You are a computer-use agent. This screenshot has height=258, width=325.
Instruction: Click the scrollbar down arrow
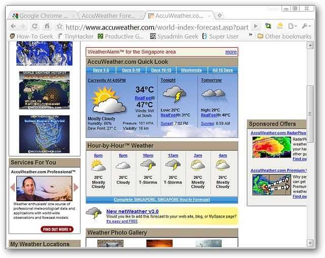310,243
